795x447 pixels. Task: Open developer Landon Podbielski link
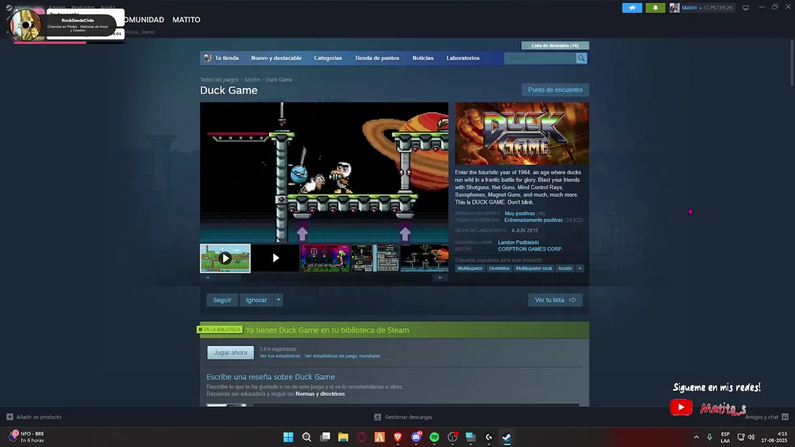pyautogui.click(x=519, y=243)
